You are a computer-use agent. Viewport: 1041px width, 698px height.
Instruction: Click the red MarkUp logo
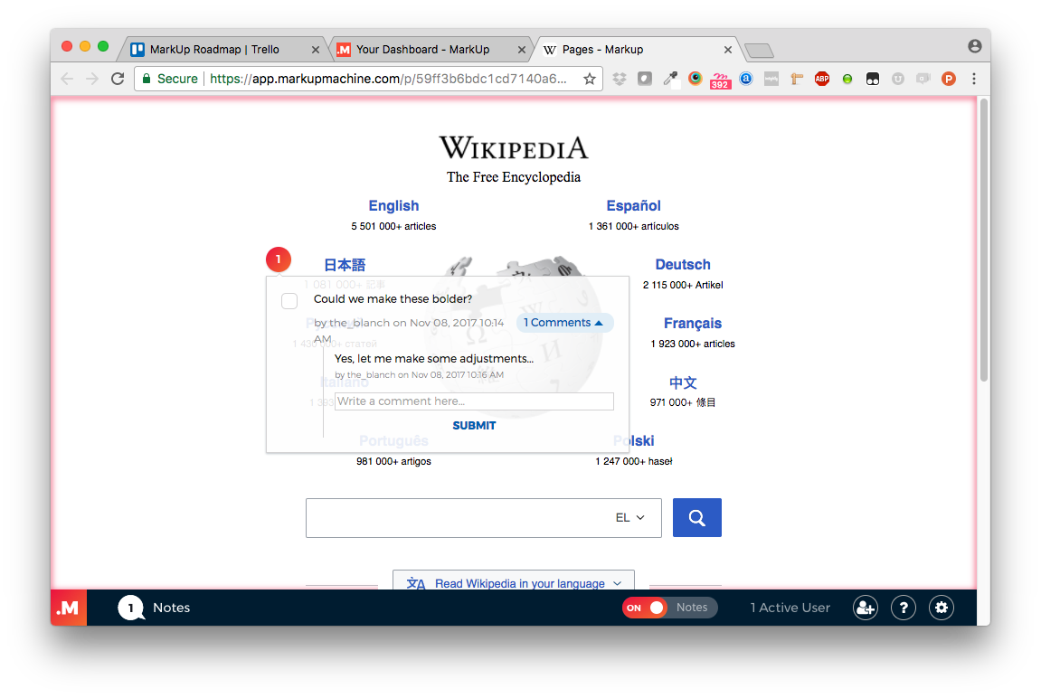point(69,608)
